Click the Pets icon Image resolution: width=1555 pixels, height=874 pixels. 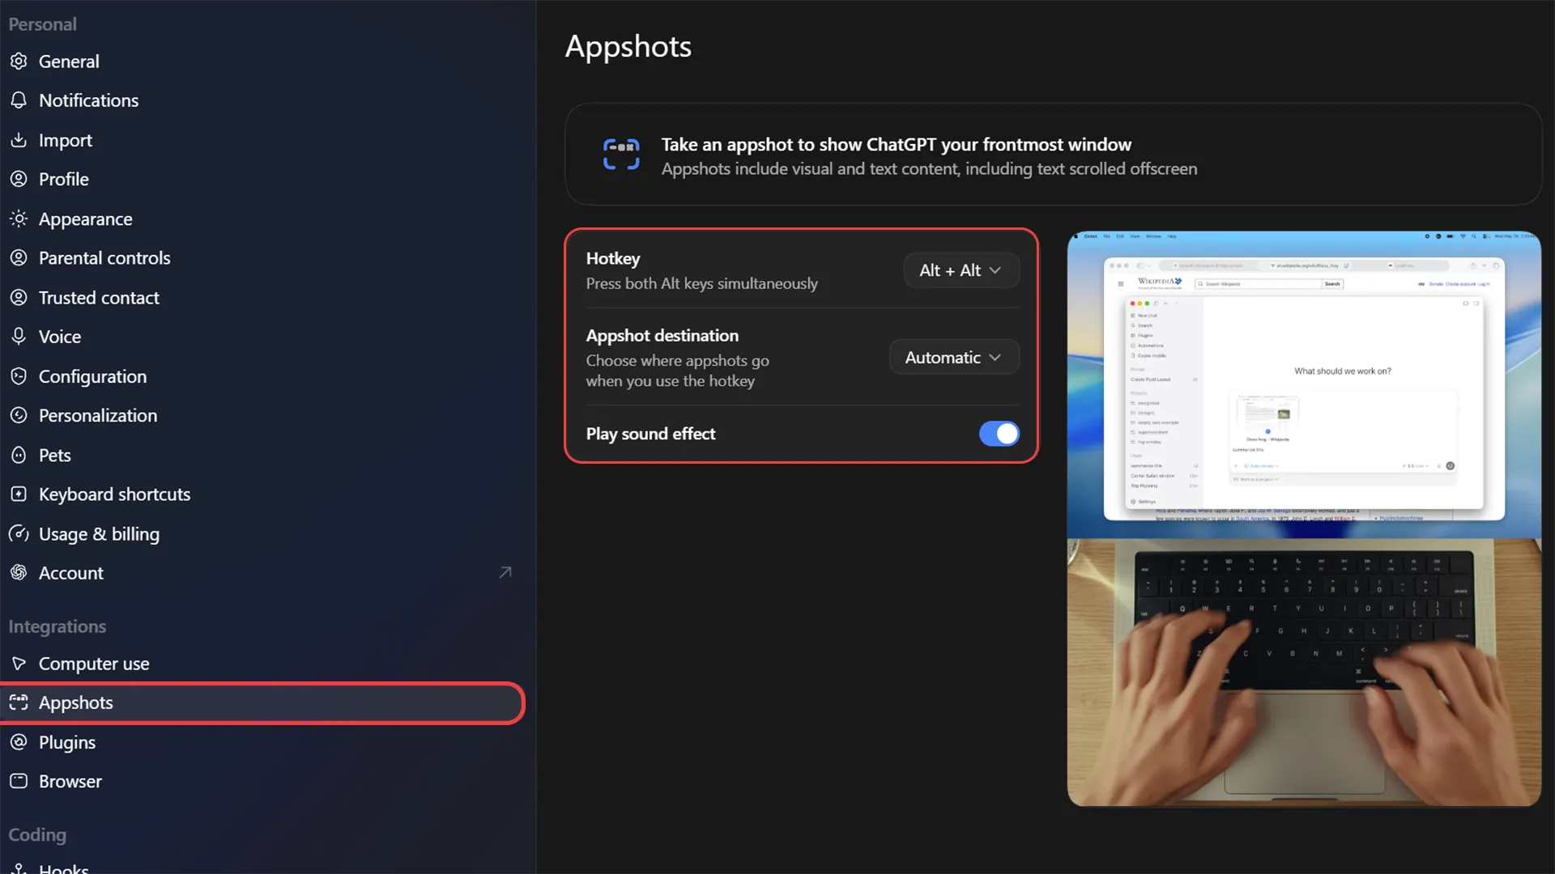(19, 455)
